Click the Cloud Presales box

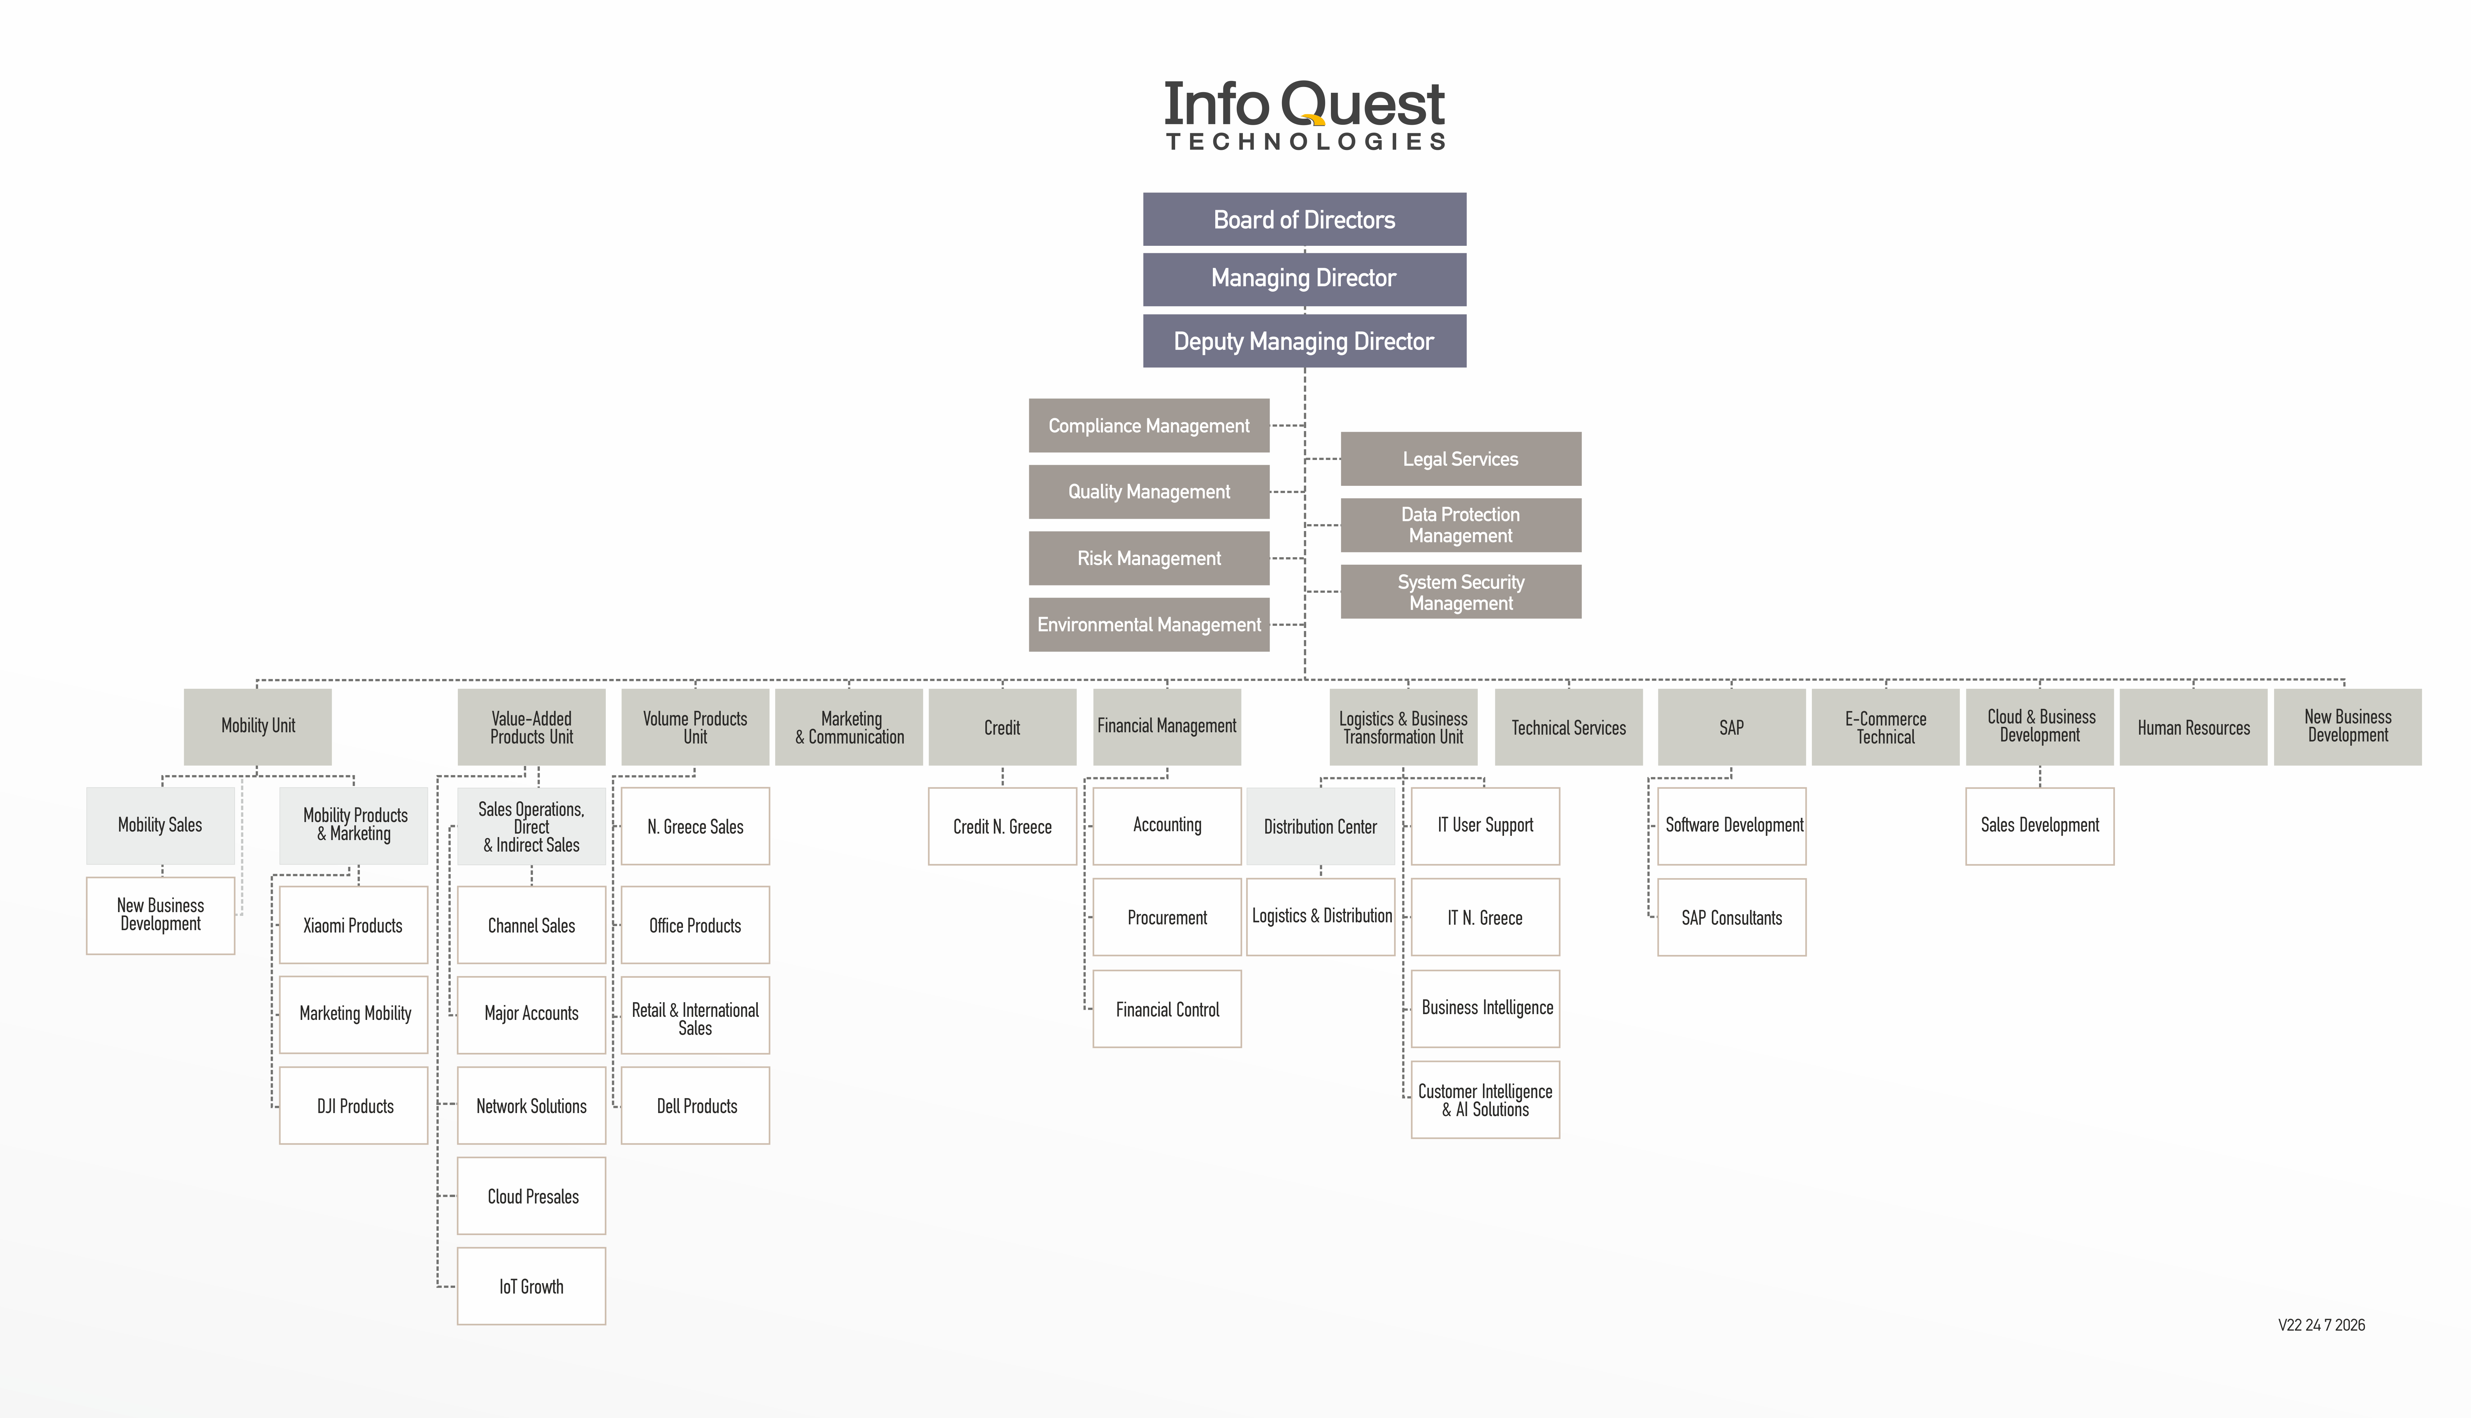coord(531,1196)
